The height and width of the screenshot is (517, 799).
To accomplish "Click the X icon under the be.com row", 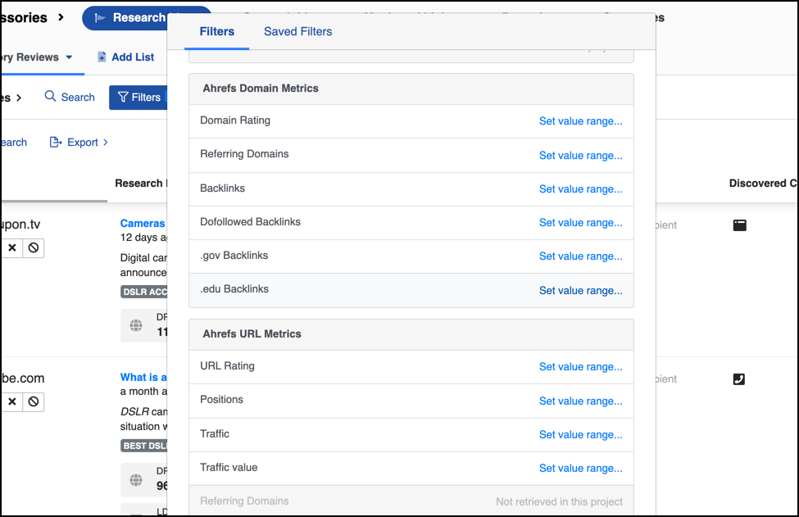I will point(12,401).
